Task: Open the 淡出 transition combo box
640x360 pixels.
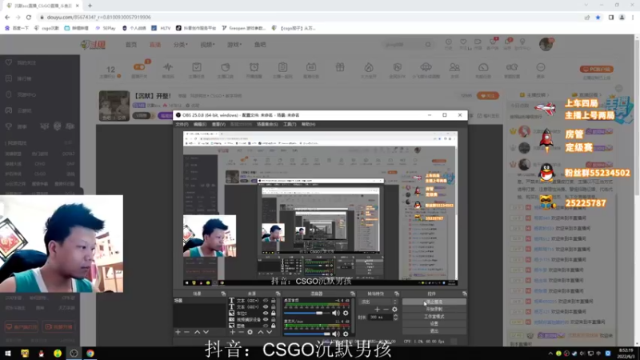Action: [x=378, y=302]
